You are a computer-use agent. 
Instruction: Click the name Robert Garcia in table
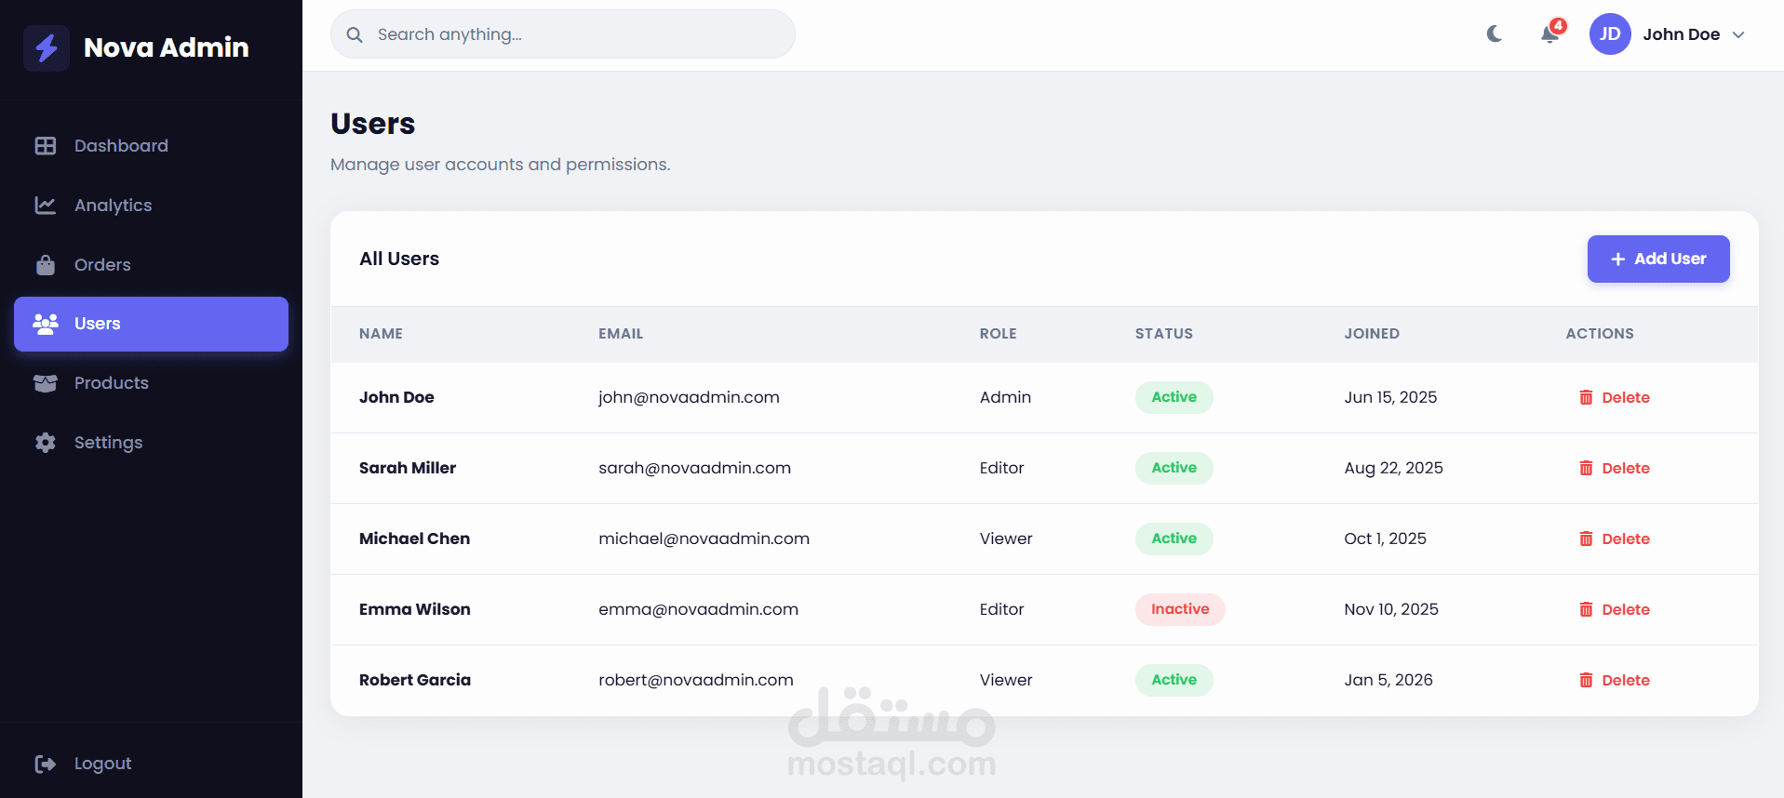415,680
